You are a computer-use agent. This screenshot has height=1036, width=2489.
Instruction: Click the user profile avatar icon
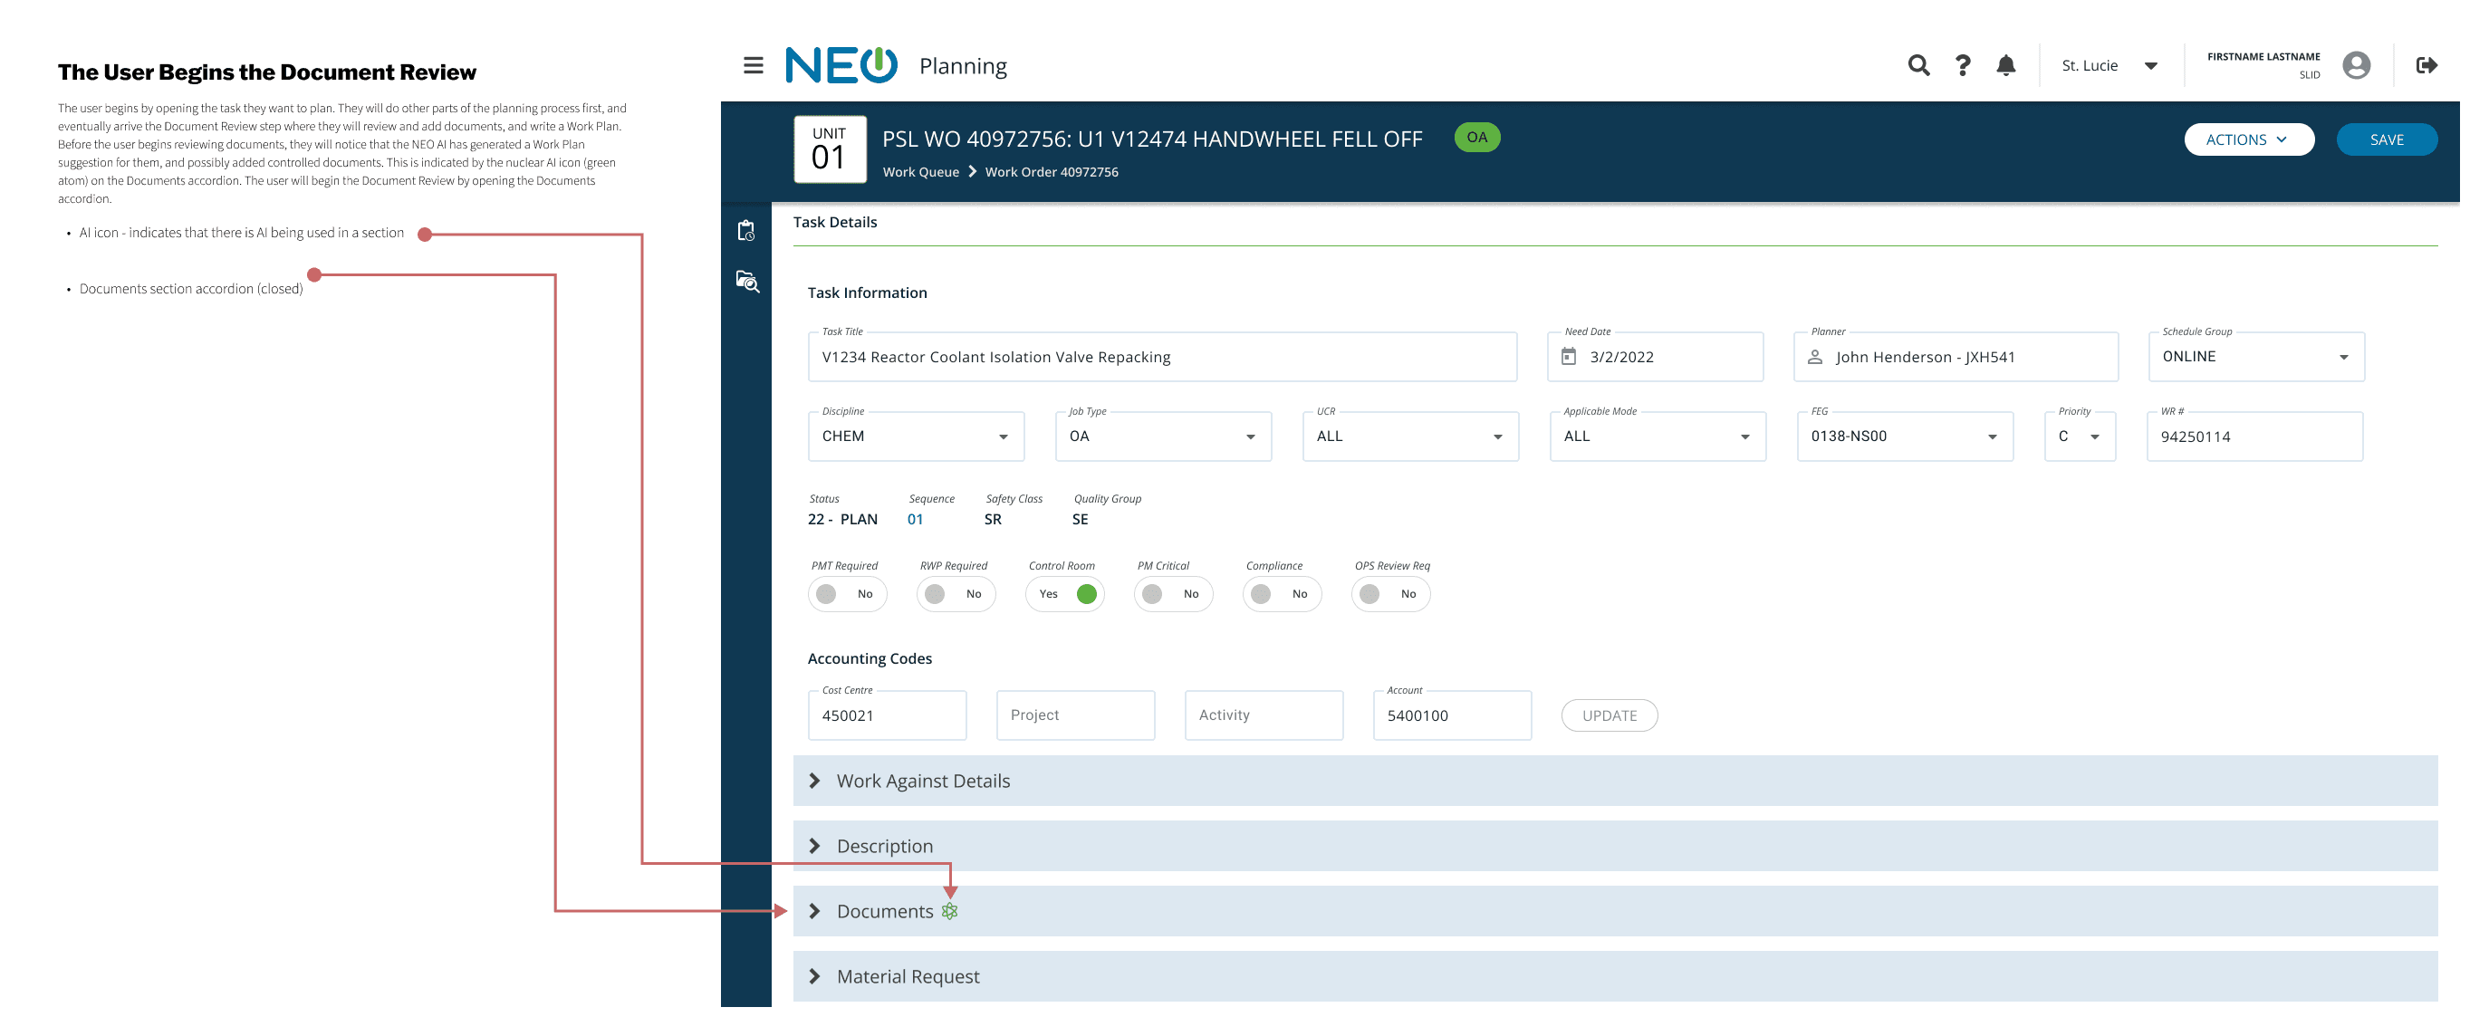(2356, 65)
